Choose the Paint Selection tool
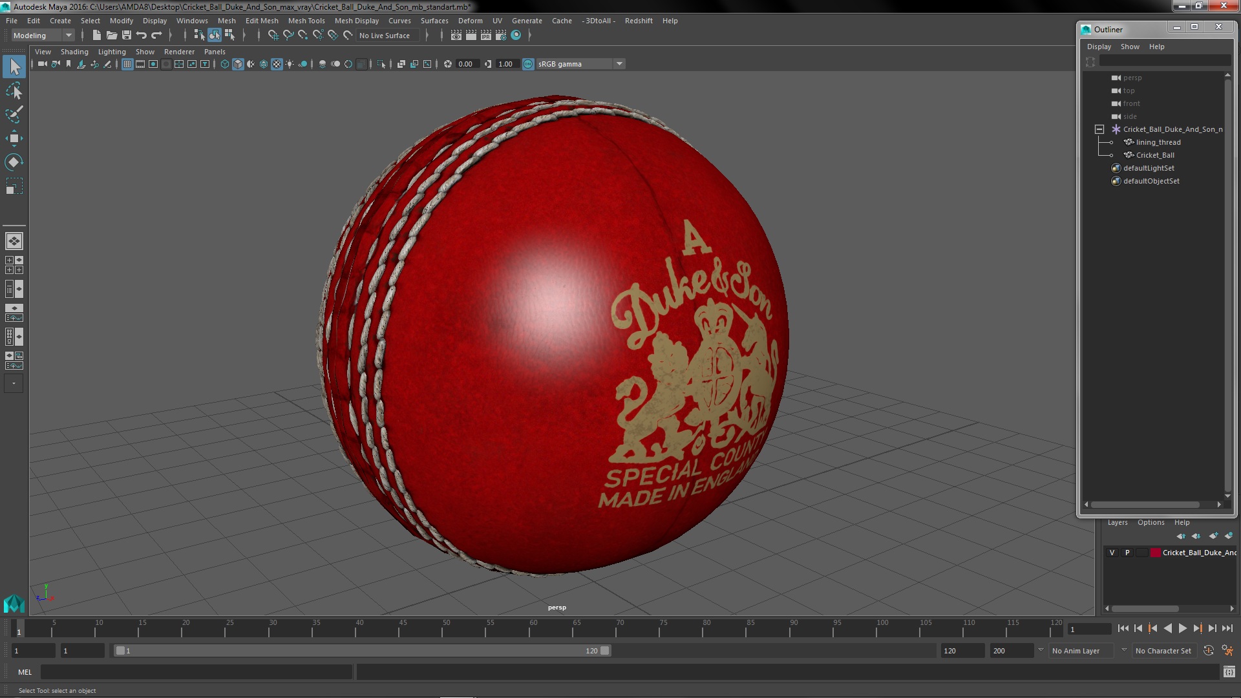This screenshot has height=698, width=1241. [14, 114]
